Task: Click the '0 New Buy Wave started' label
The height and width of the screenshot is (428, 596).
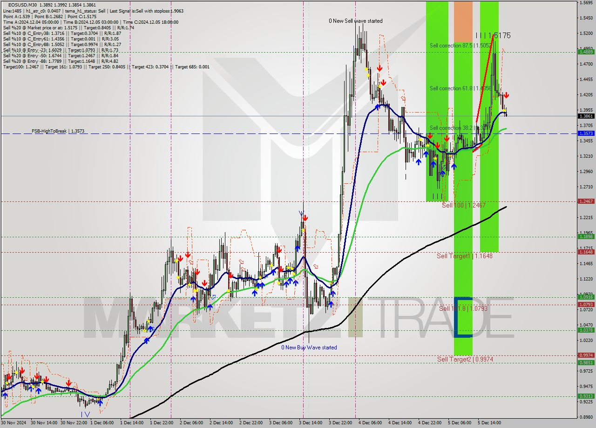Action: [x=309, y=347]
